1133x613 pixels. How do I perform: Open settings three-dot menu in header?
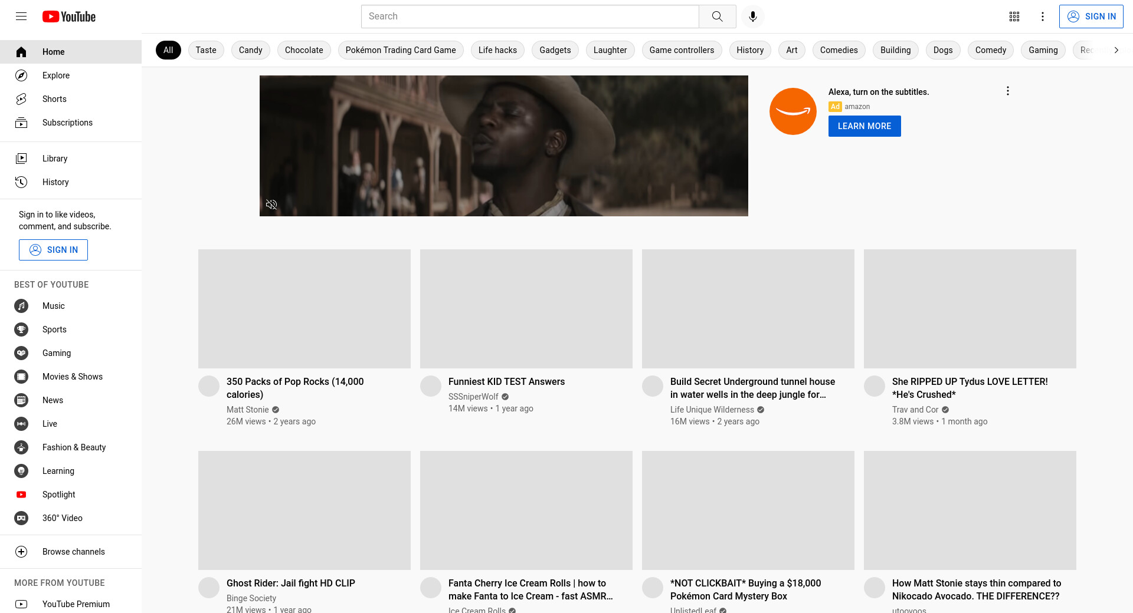click(x=1043, y=17)
